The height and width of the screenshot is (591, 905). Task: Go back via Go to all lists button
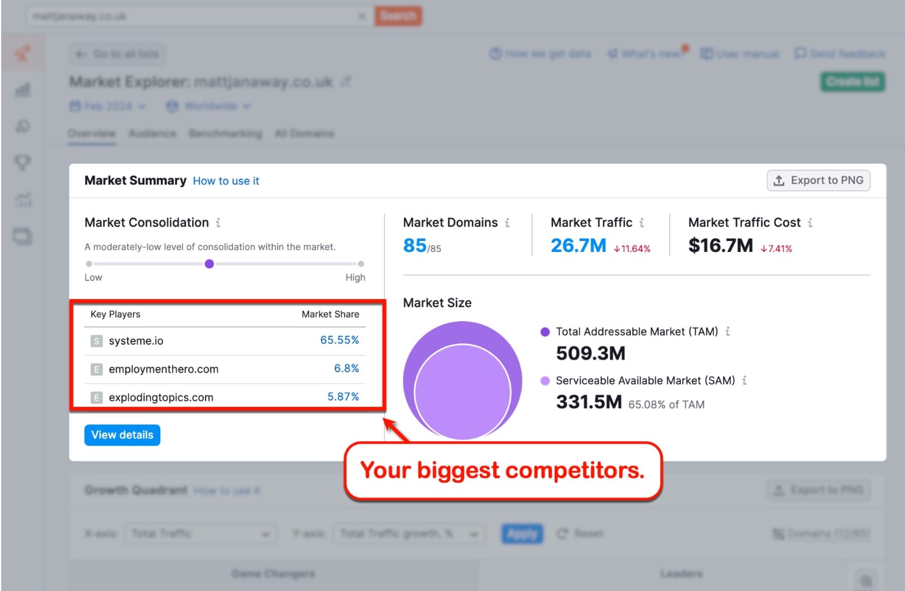pyautogui.click(x=117, y=54)
